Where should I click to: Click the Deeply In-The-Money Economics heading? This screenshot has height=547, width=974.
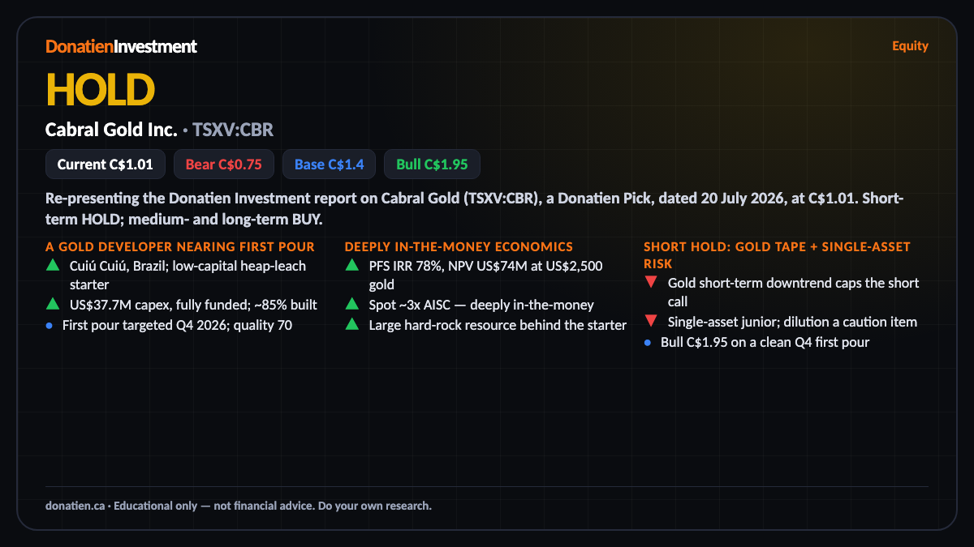click(459, 246)
